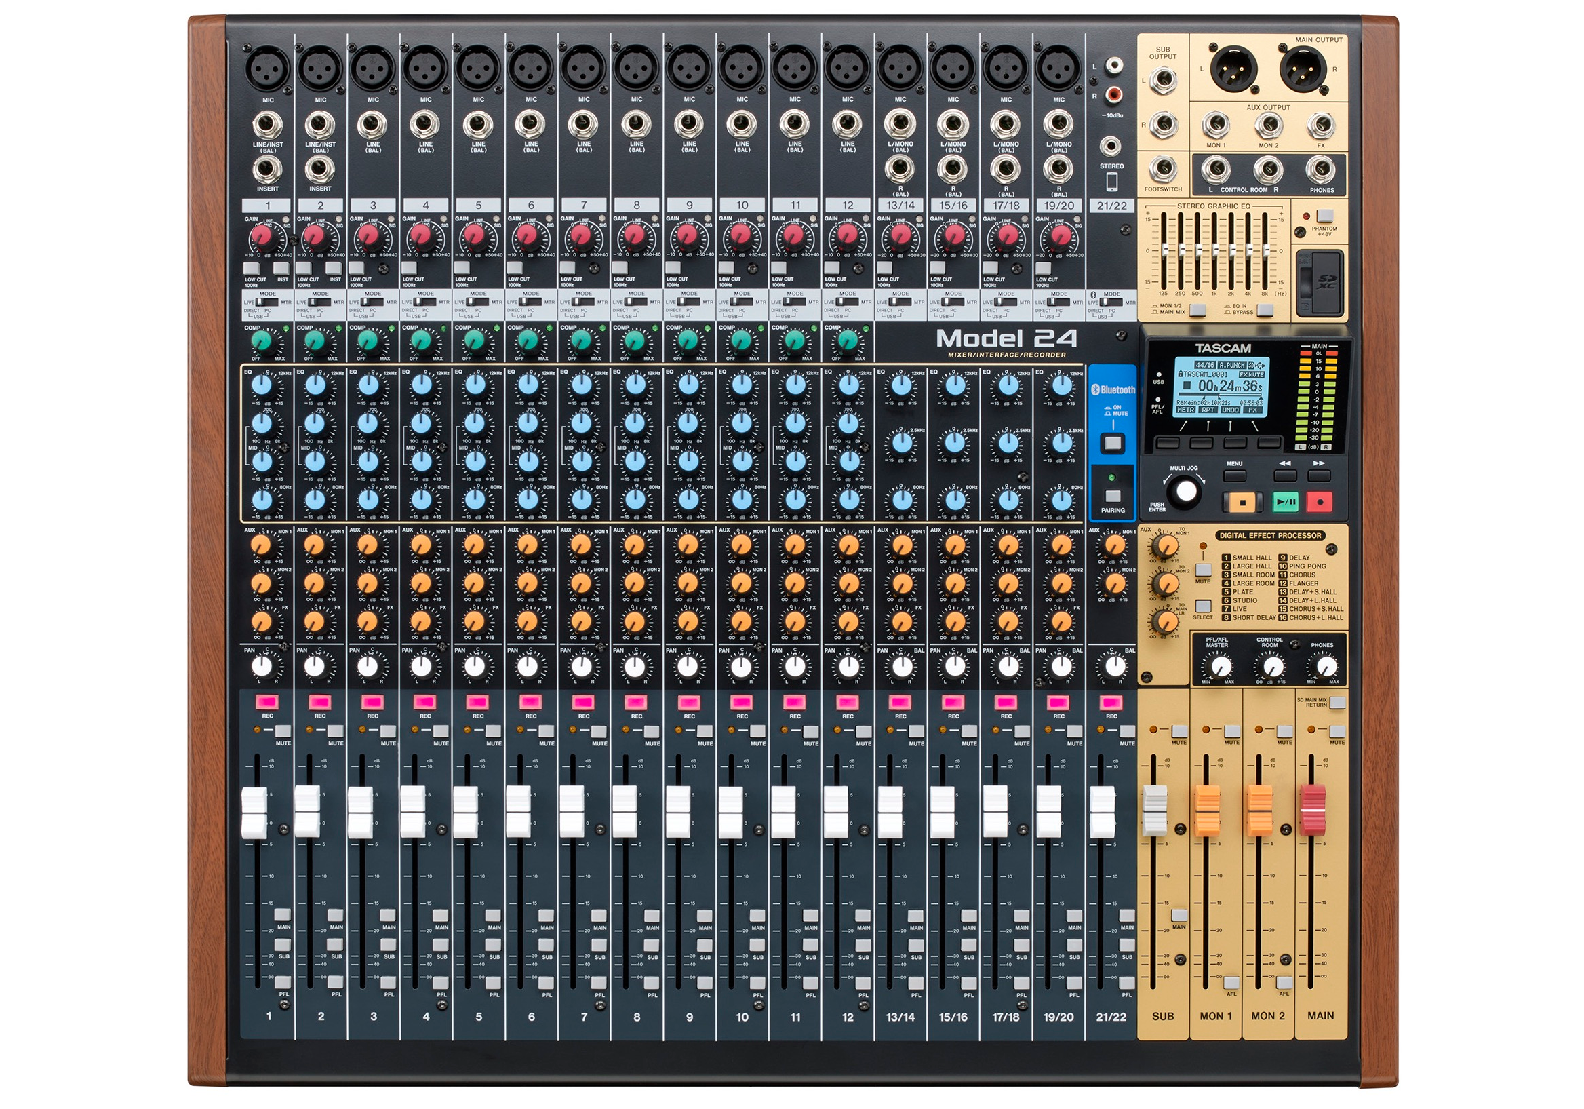Click the SD MAIN MIX RETURN button
Viewport: 1584px width, 1109px height.
click(x=1337, y=703)
